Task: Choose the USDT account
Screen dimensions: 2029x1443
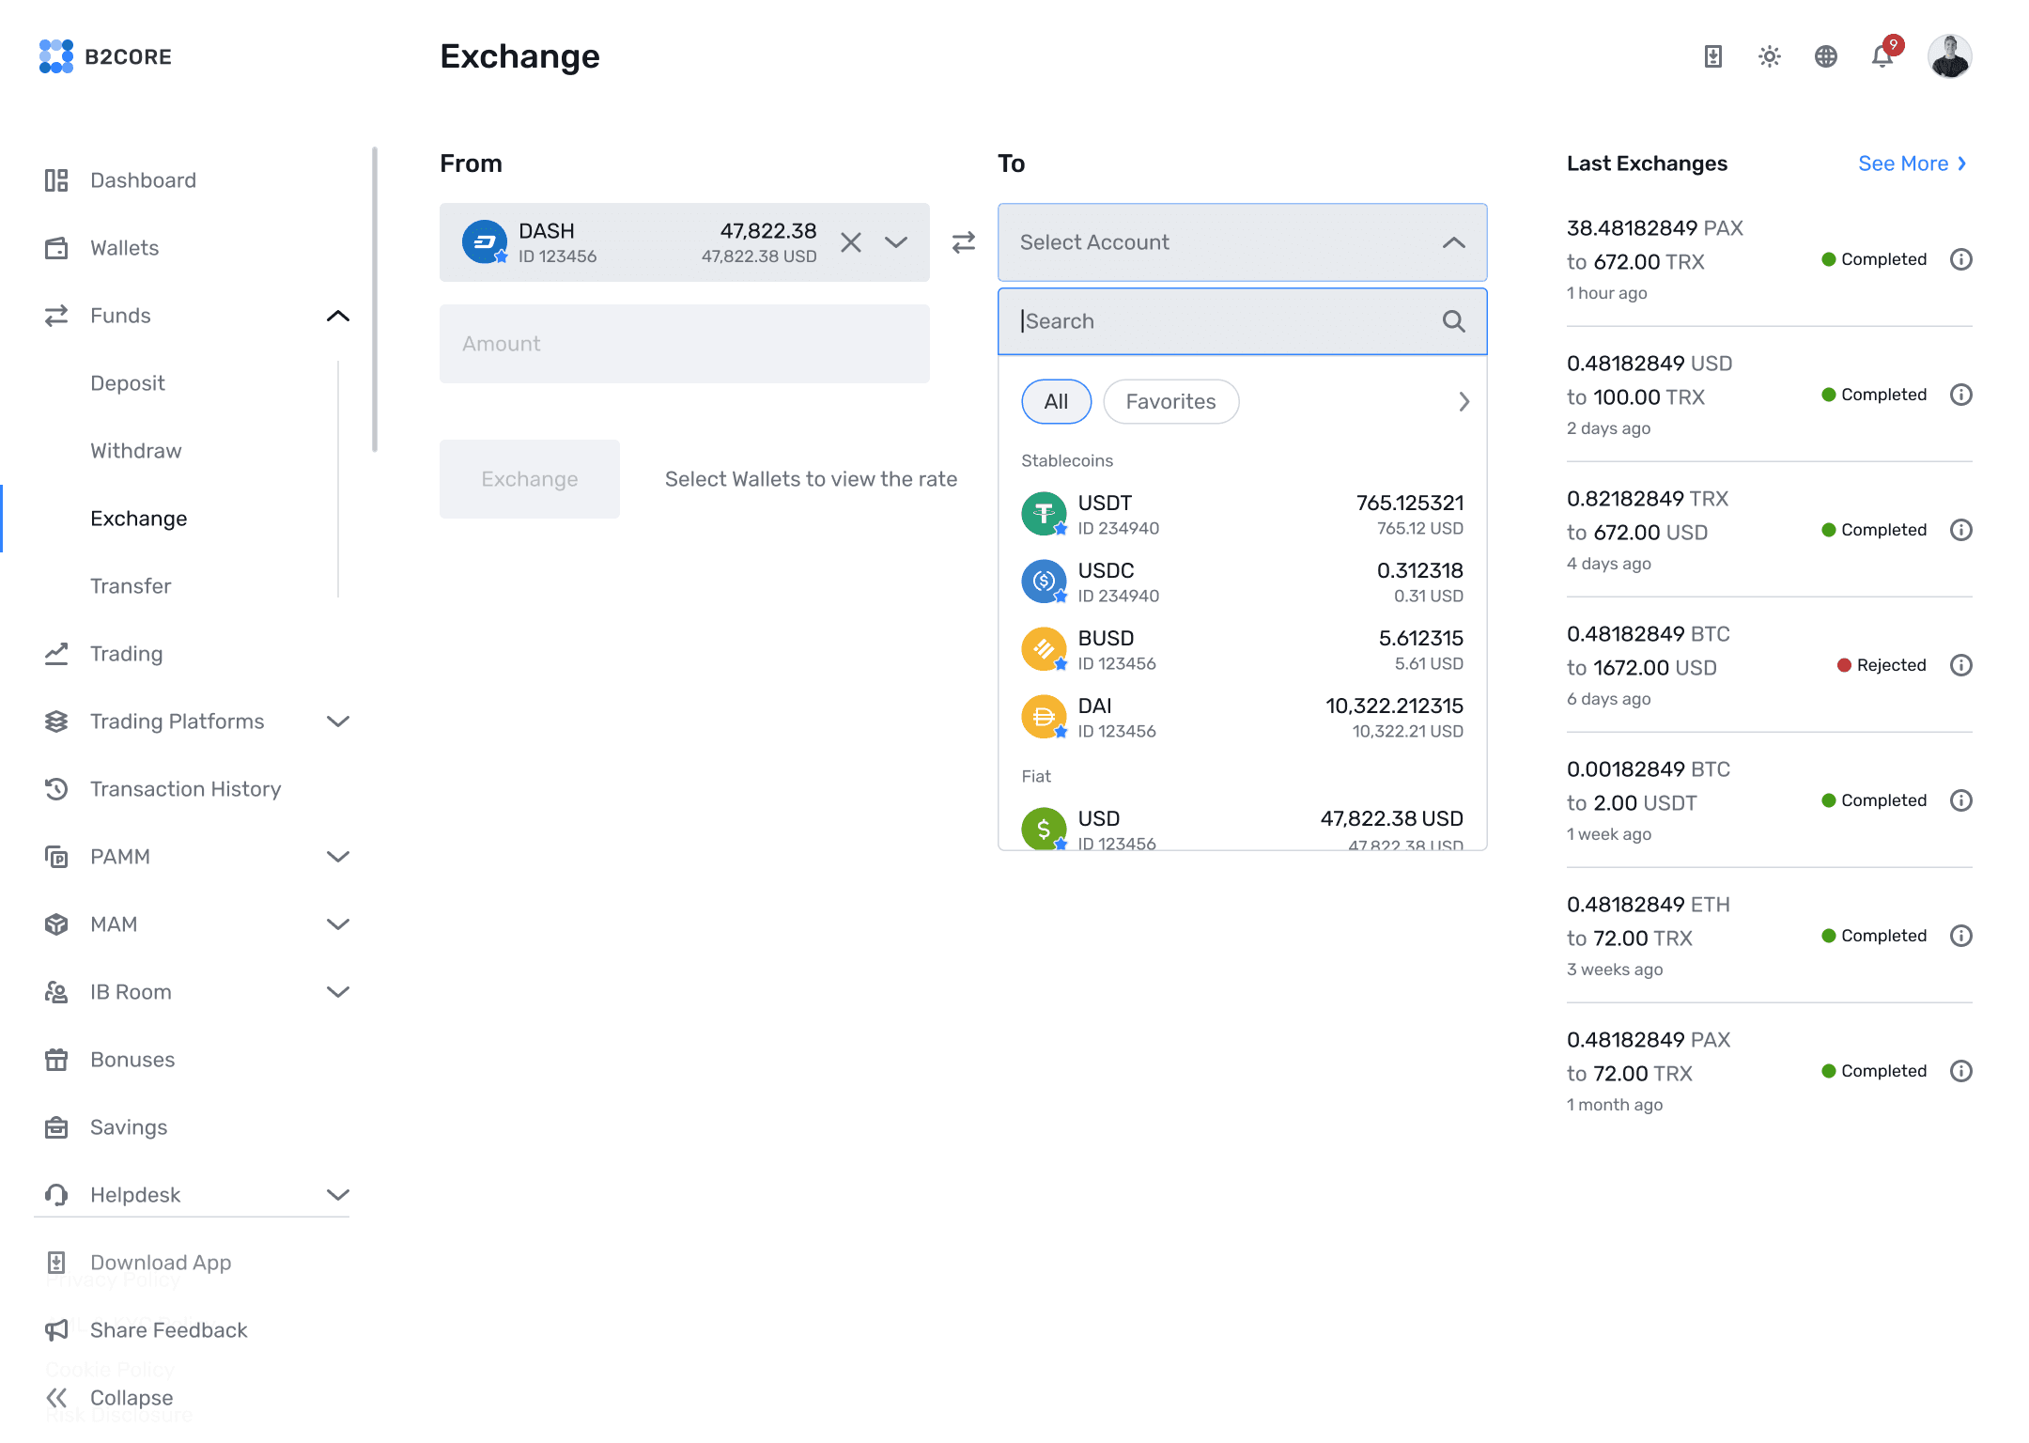Action: (x=1243, y=515)
